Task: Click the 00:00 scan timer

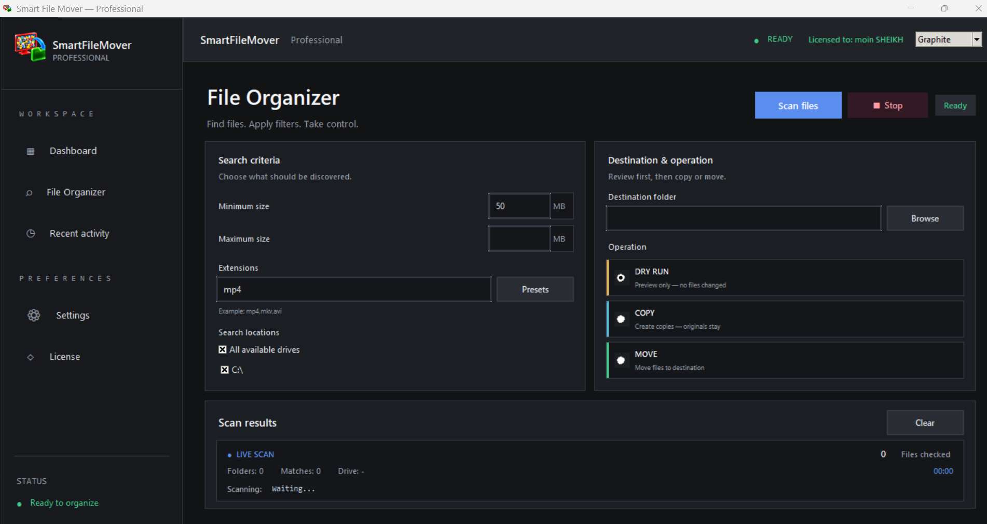Action: [x=943, y=471]
